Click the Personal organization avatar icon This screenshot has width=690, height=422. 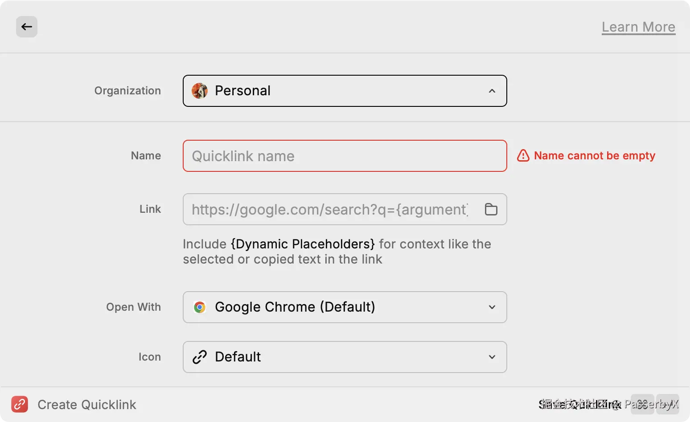pyautogui.click(x=200, y=91)
